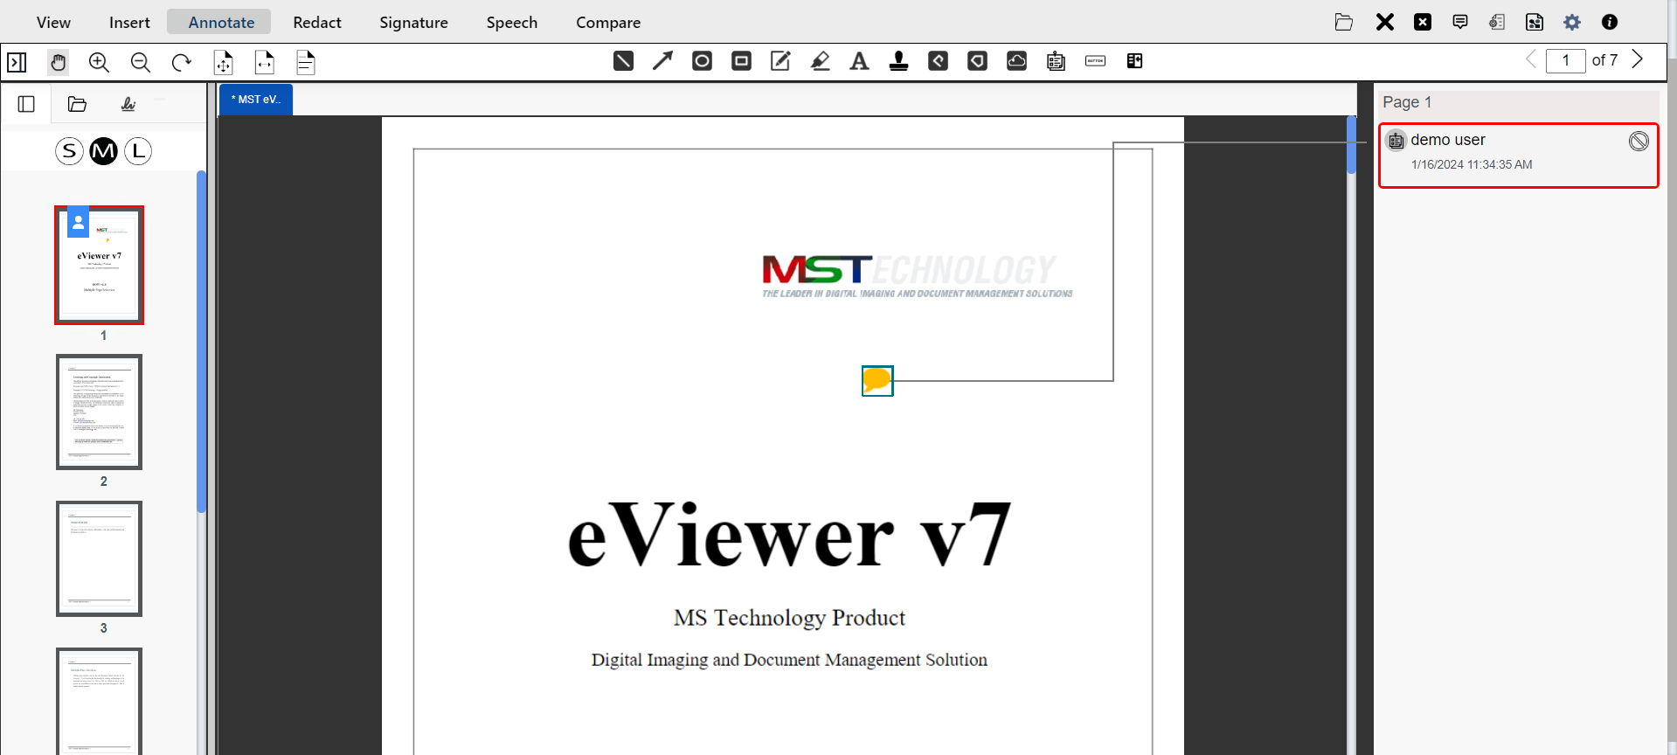Select the stamp annotation tool
This screenshot has height=755, width=1677.
pos(898,61)
